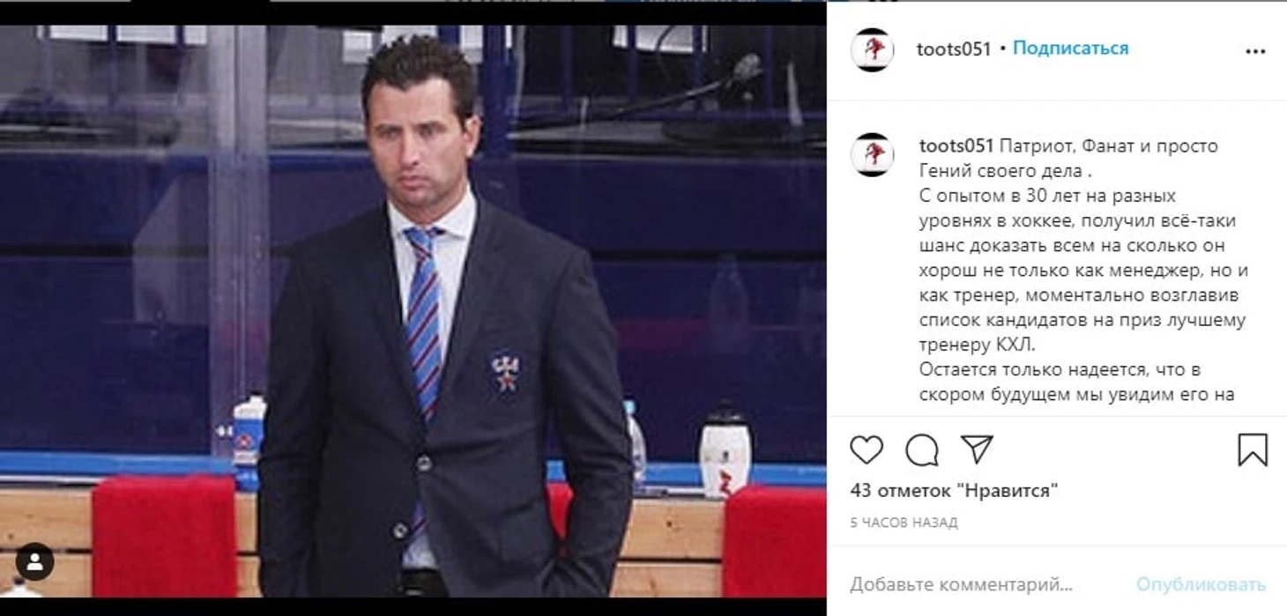Viewport: 1287px width, 616px height.
Task: View the 43 отметок "Нравится" list
Action: click(x=954, y=490)
